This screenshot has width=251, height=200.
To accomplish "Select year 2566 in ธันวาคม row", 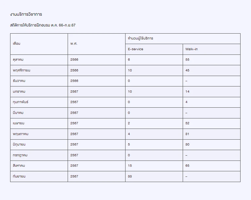I will (x=74, y=81).
